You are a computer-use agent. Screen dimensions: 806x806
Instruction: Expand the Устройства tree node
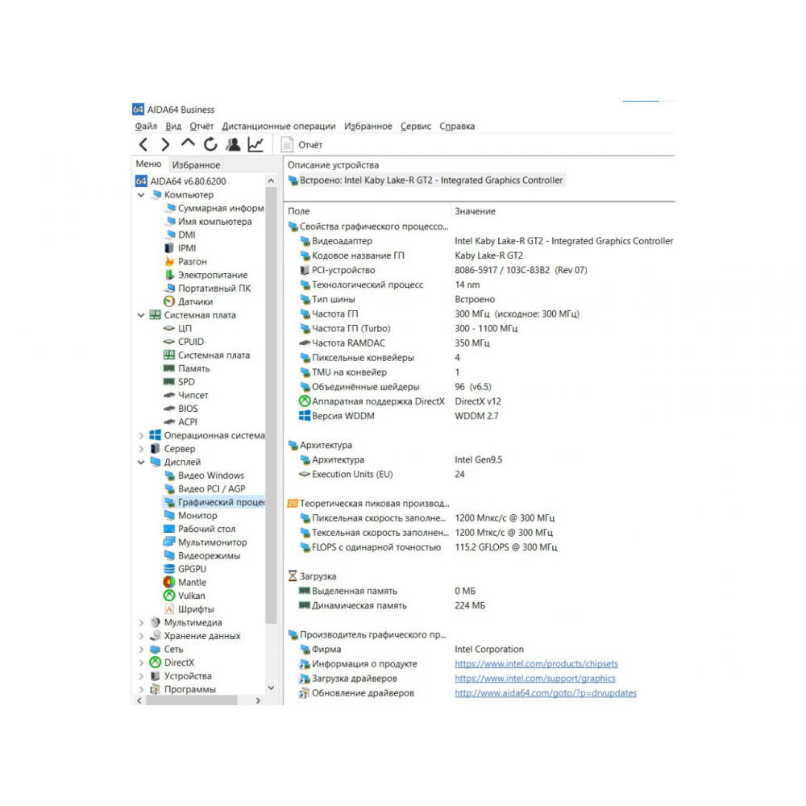coord(141,676)
